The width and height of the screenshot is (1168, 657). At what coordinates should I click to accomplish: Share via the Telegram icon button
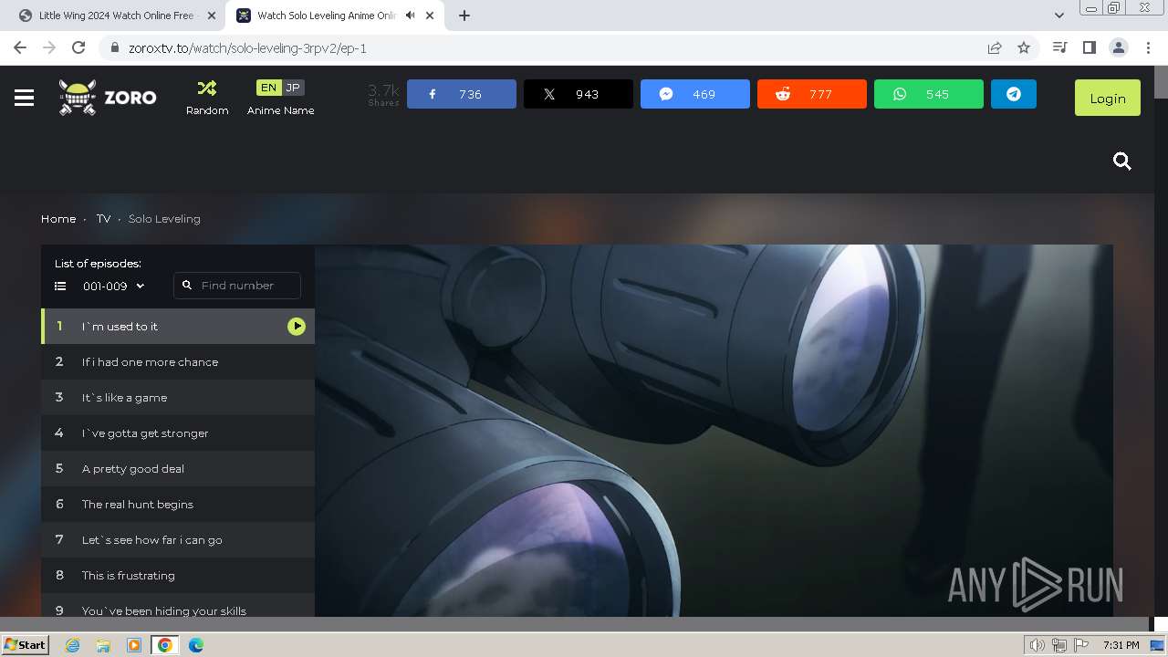(x=1014, y=94)
